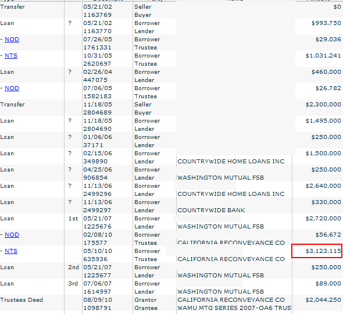The width and height of the screenshot is (343, 314).
Task: Open the NTS link dated 05/10/10
Action: pyautogui.click(x=11, y=251)
